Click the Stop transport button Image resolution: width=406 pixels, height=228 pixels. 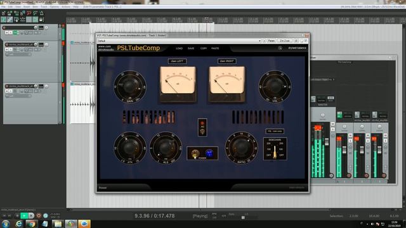click(17, 215)
